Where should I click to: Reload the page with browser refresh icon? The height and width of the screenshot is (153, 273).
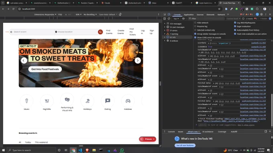[13, 9]
